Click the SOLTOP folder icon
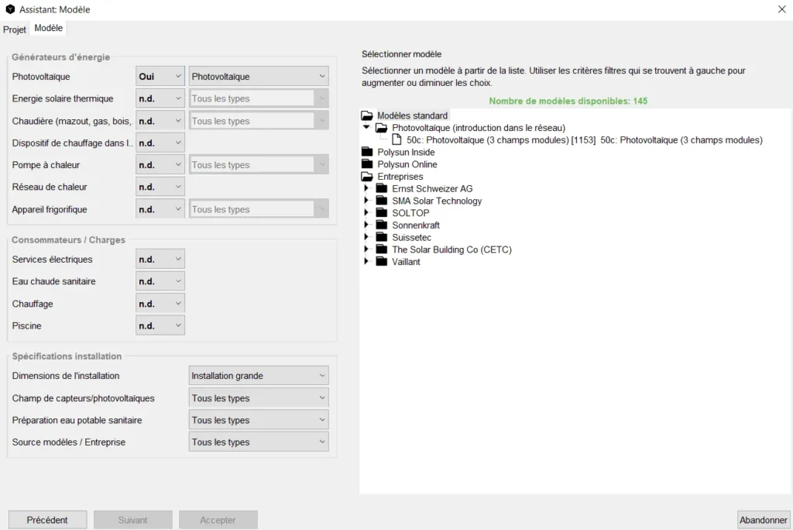 (x=381, y=213)
